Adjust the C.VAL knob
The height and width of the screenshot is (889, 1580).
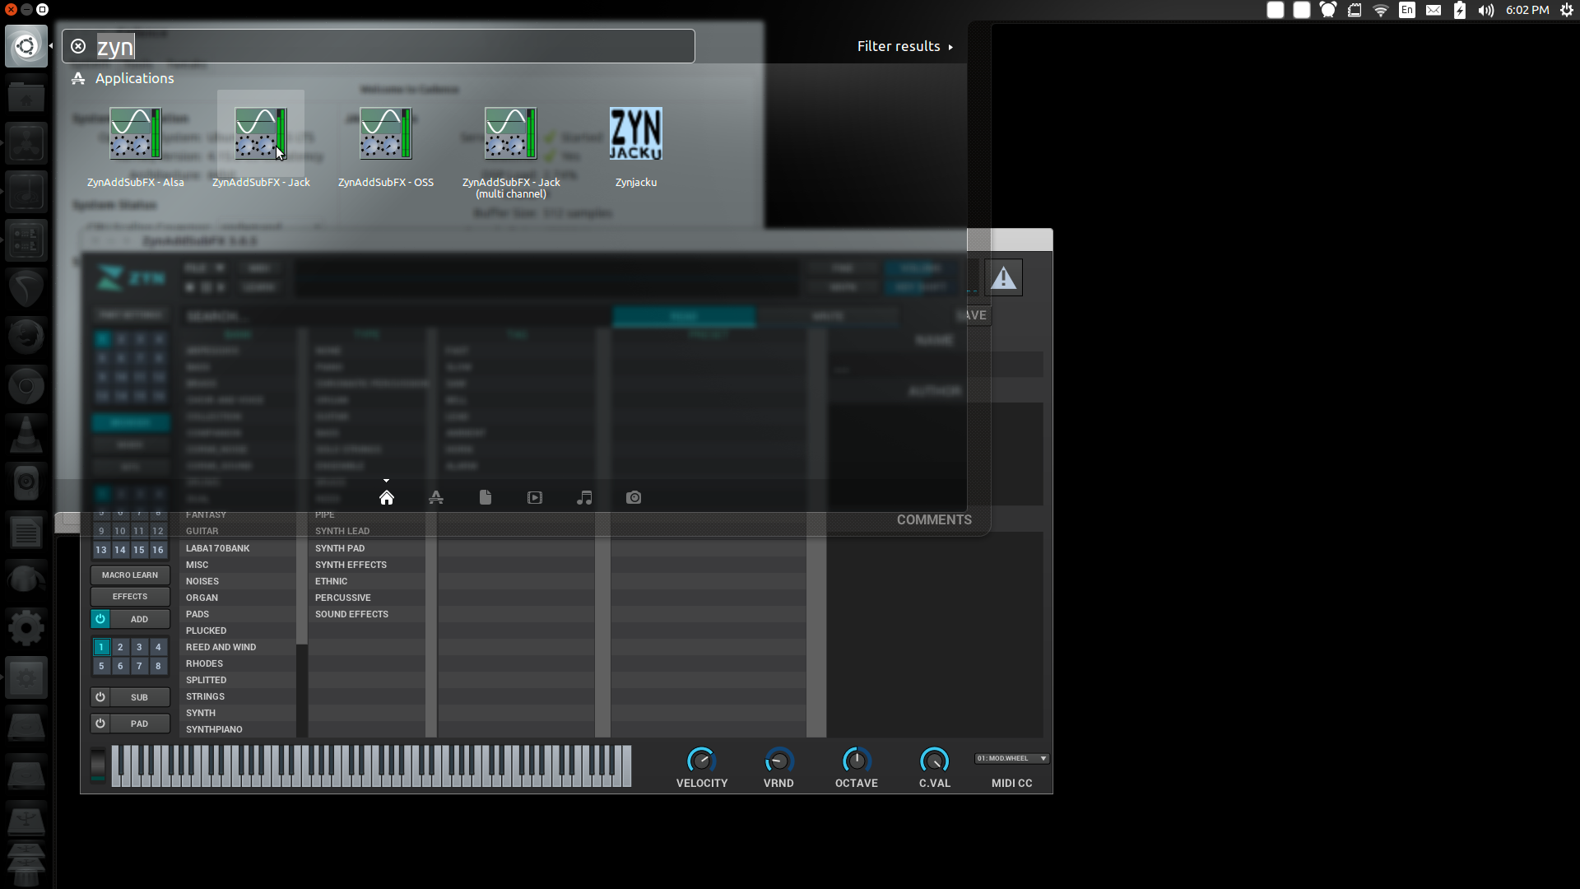[x=934, y=760]
